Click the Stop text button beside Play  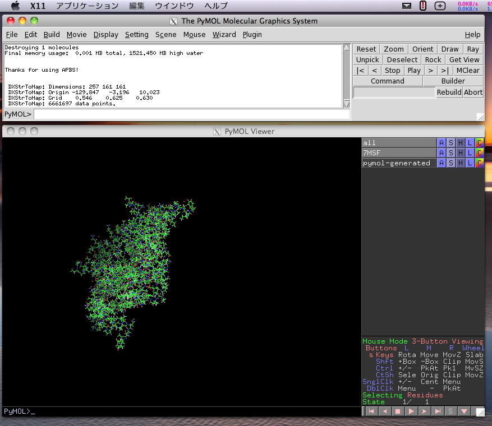pos(392,70)
